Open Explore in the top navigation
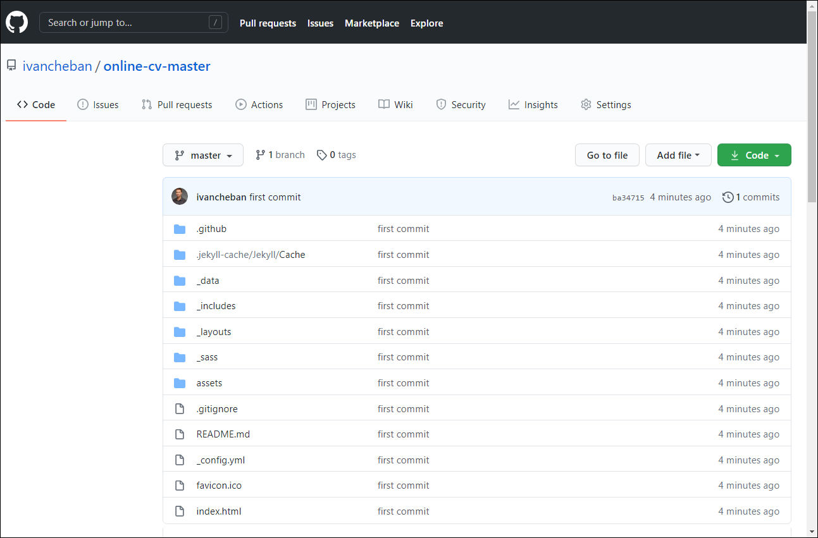 427,23
